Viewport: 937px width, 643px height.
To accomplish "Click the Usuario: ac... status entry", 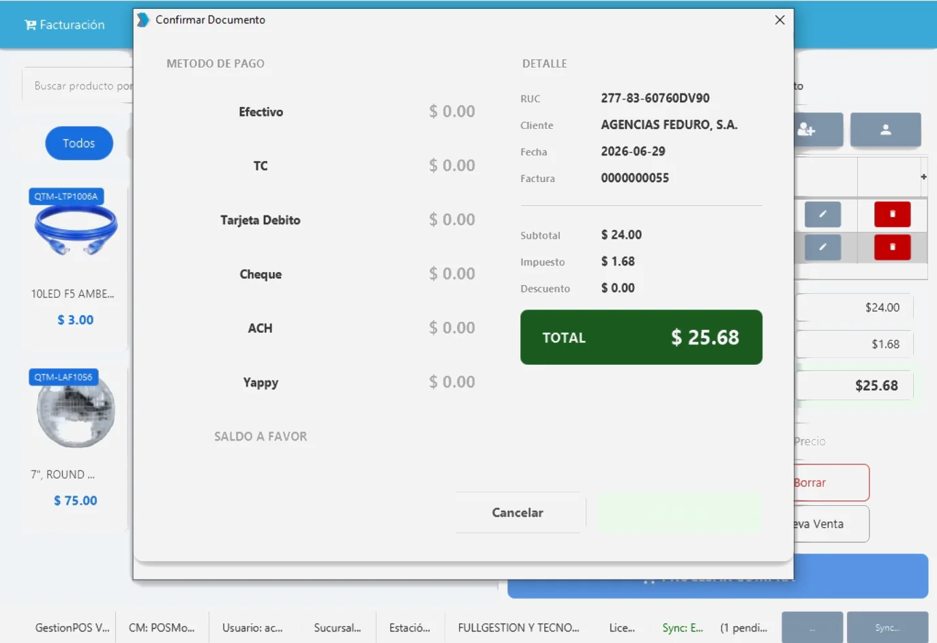I will (x=252, y=628).
